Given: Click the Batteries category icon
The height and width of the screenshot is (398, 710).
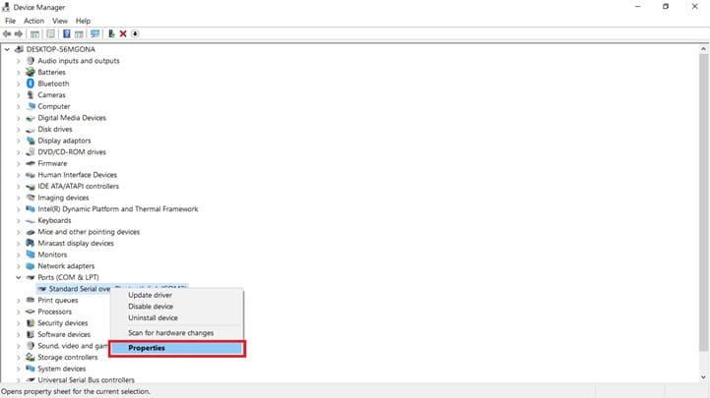Looking at the screenshot, I should pyautogui.click(x=31, y=72).
